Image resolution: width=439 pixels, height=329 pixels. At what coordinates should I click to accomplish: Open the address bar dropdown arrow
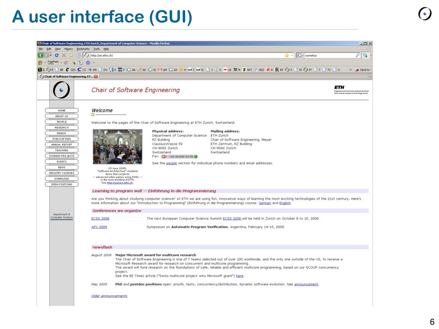[x=292, y=55]
